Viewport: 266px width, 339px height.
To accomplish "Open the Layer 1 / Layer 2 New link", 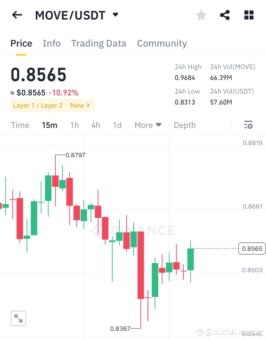I will (52, 105).
